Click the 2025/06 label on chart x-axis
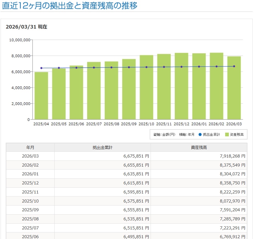 76,124
